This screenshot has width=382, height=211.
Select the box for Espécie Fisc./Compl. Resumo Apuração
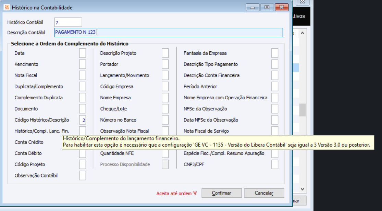[x=275, y=153]
